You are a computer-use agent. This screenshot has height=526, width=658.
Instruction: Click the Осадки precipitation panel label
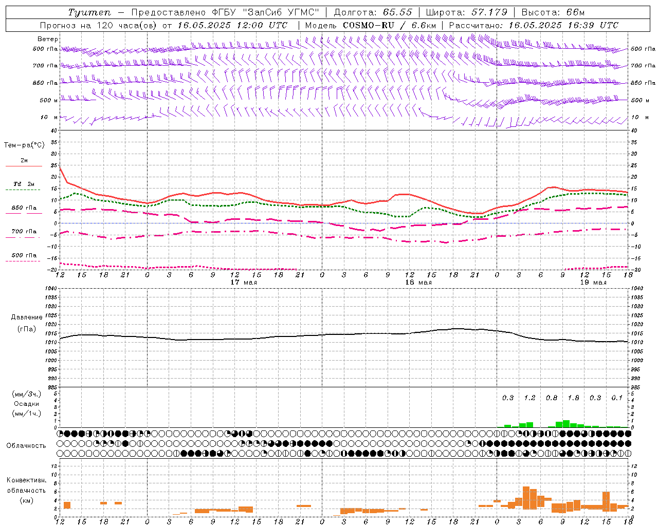click(26, 404)
